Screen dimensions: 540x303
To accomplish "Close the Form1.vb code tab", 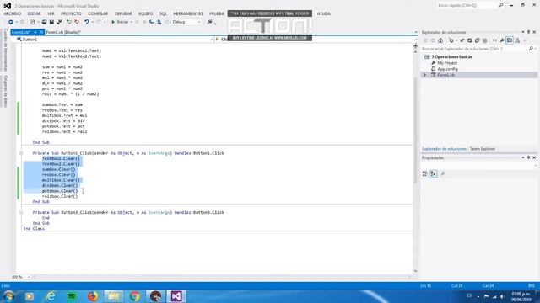I will pos(41,32).
